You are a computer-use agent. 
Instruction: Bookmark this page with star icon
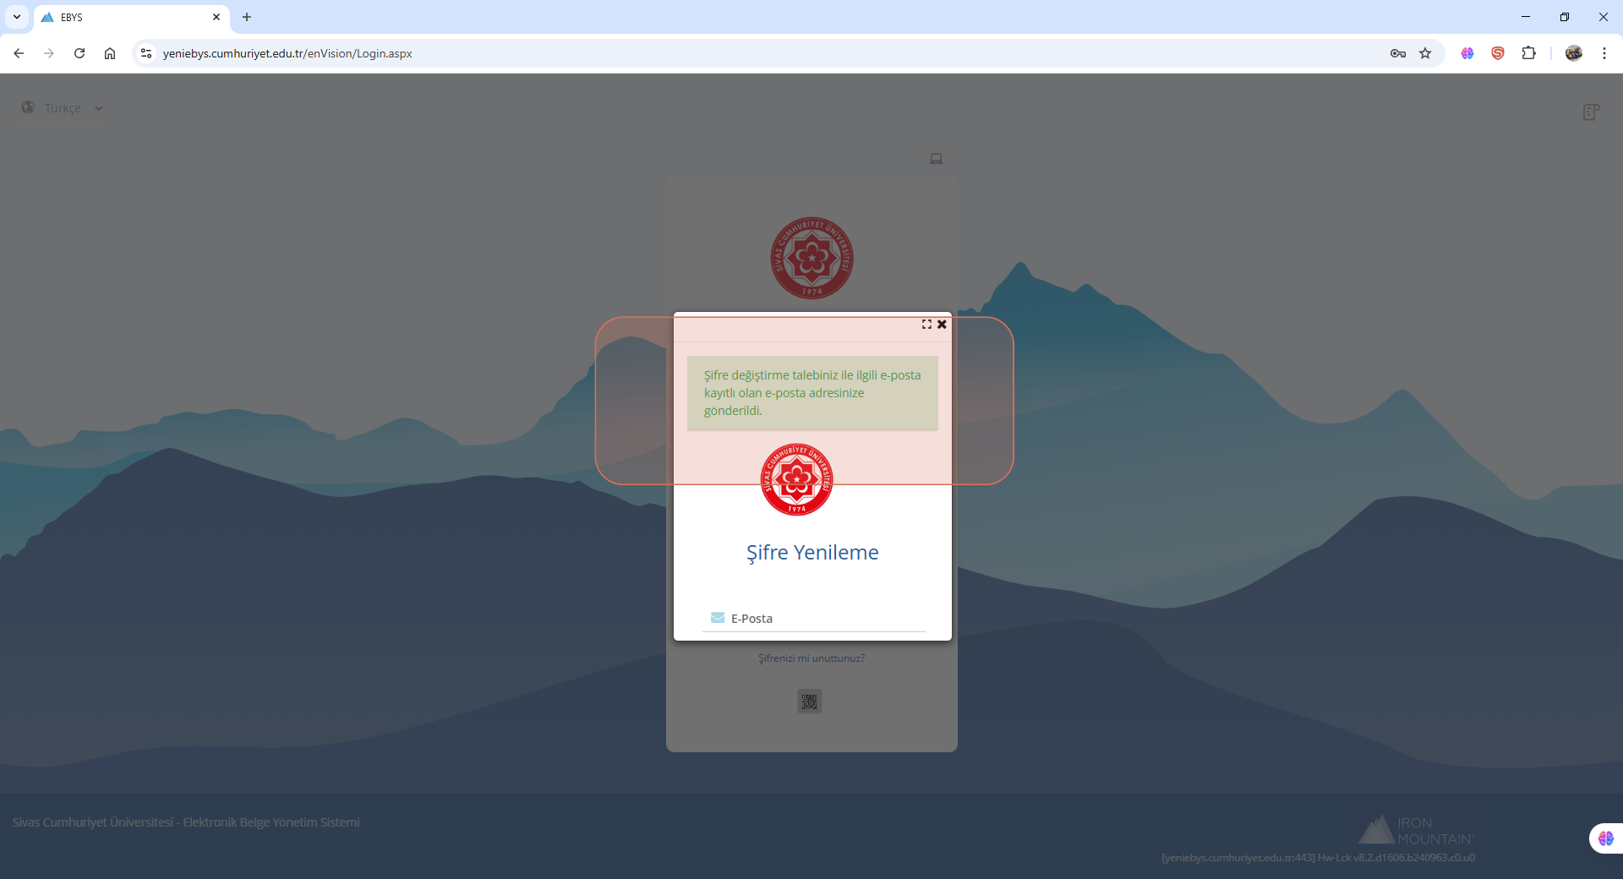(x=1425, y=53)
